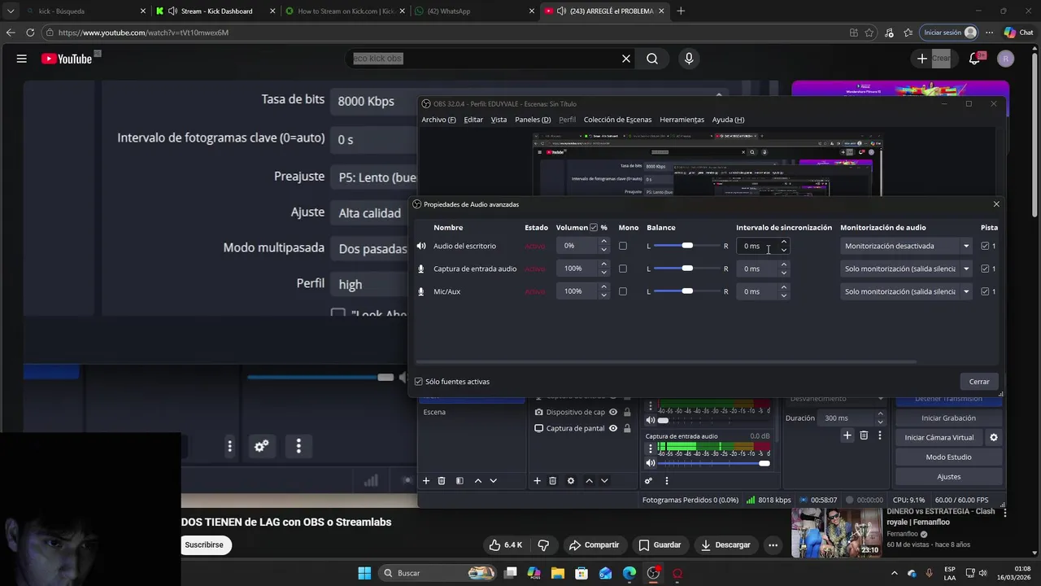This screenshot has width=1041, height=586.
Task: Open OBS Vista menu
Action: coord(499,120)
